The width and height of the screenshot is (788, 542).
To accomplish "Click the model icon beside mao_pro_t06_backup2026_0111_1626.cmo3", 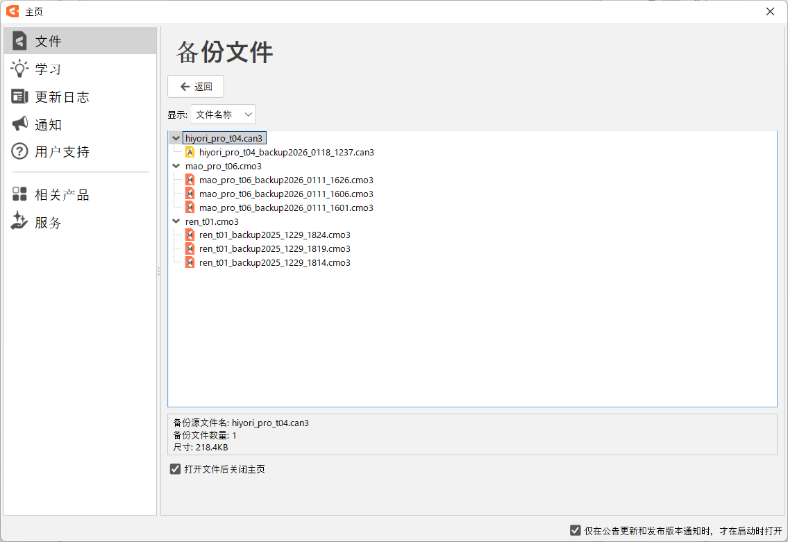I will (190, 180).
